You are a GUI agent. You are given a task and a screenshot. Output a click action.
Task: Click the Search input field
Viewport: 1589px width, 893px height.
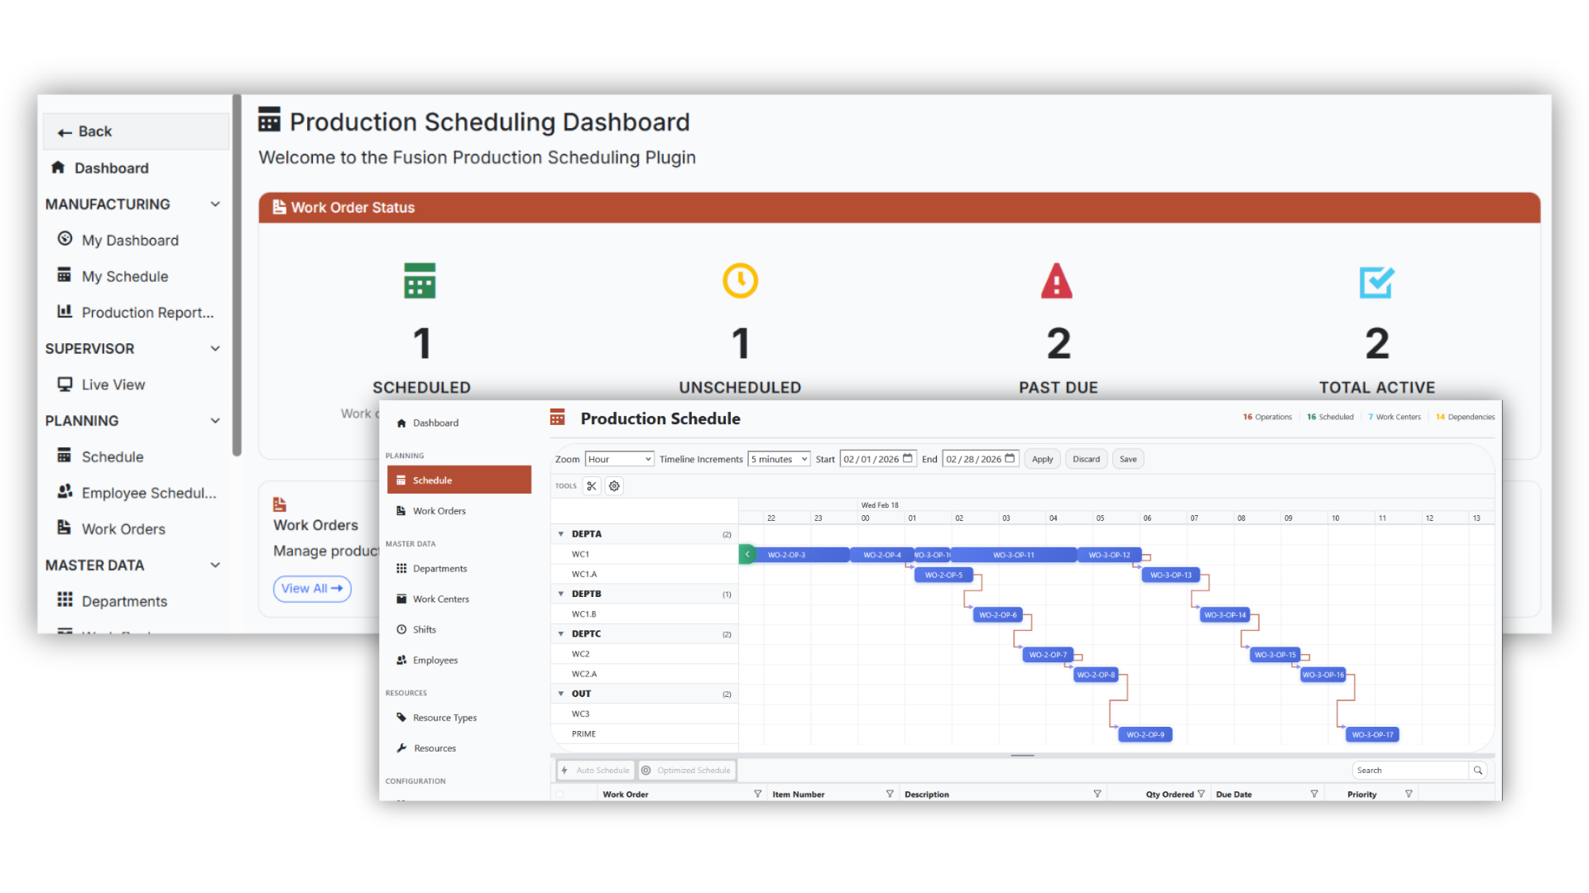(1410, 771)
